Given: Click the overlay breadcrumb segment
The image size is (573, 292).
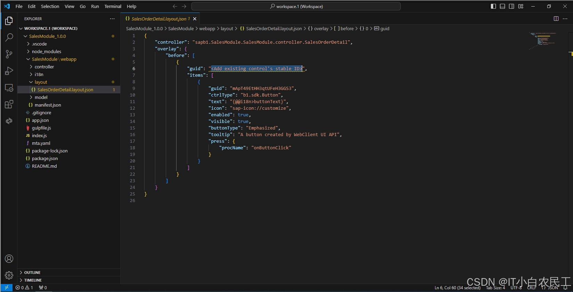Looking at the screenshot, I should 318,28.
